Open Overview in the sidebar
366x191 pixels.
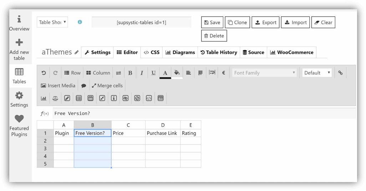tap(19, 23)
